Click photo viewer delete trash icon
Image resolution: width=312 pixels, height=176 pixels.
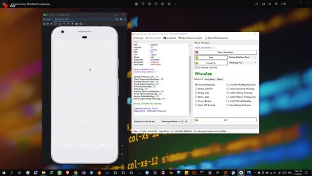(150, 4)
